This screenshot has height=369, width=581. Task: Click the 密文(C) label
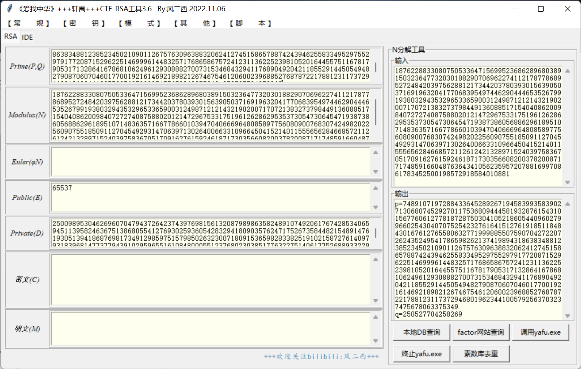pos(27,280)
